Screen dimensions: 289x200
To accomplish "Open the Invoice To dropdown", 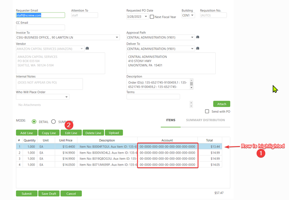I will coord(117,38).
